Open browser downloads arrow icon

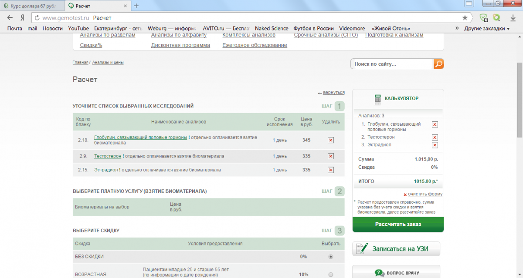pos(513,18)
